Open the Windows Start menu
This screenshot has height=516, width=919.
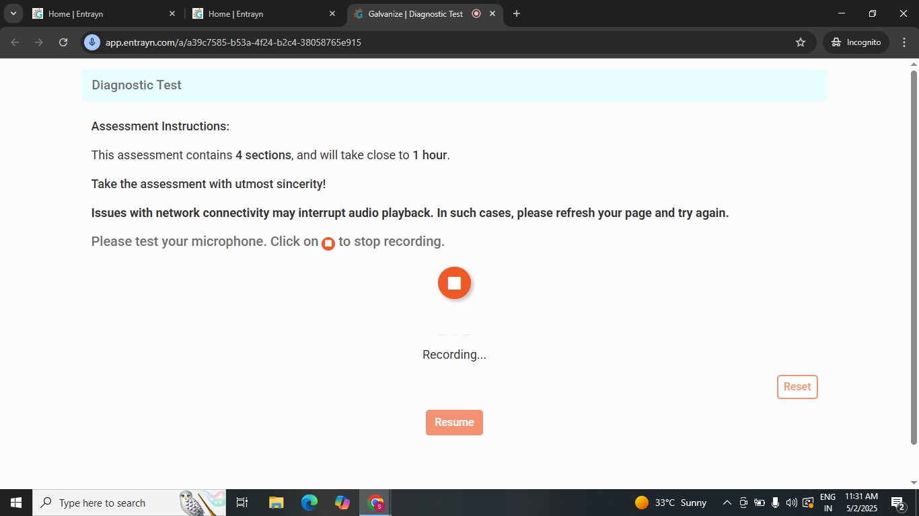tap(16, 503)
